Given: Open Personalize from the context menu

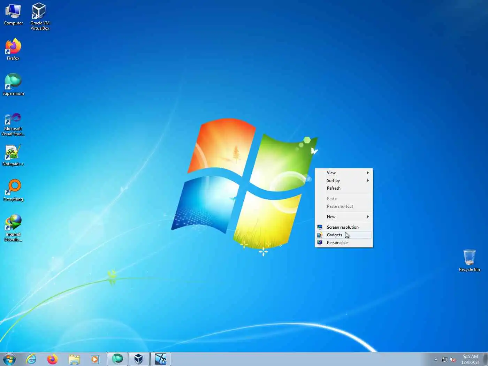Looking at the screenshot, I should click(x=344, y=243).
